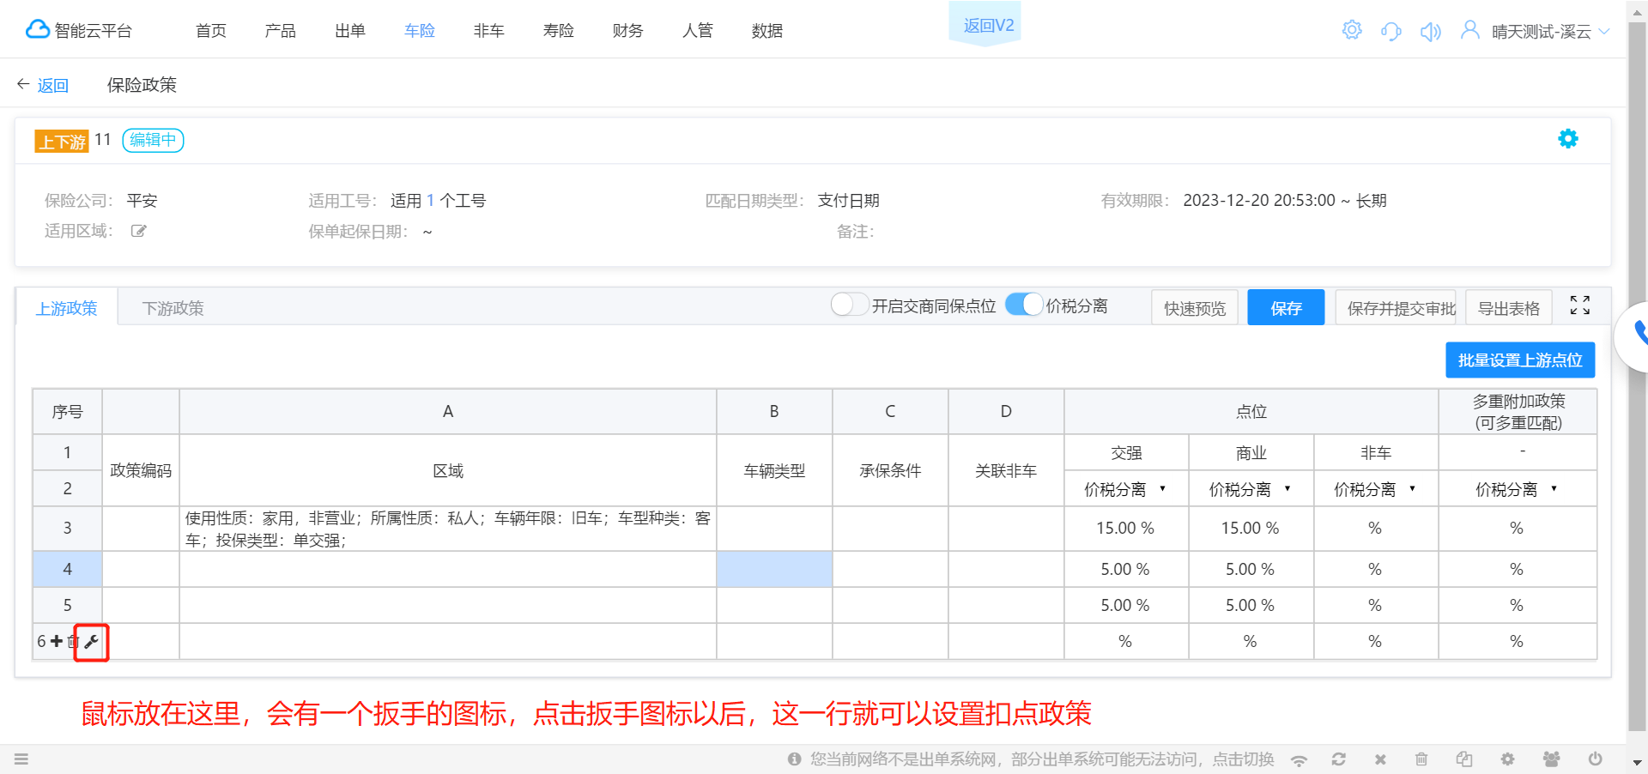Viewport: 1648px width, 774px height.
Task: Open 商业 价税分离 dropdown
Action: tap(1251, 489)
